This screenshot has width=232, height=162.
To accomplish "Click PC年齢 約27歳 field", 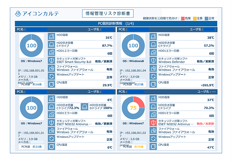I will pos(133,84).
